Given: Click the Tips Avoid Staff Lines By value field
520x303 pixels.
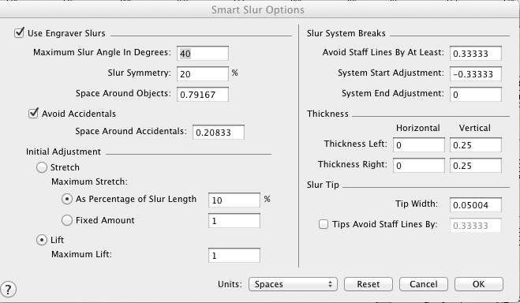Looking at the screenshot, I should point(476,226).
